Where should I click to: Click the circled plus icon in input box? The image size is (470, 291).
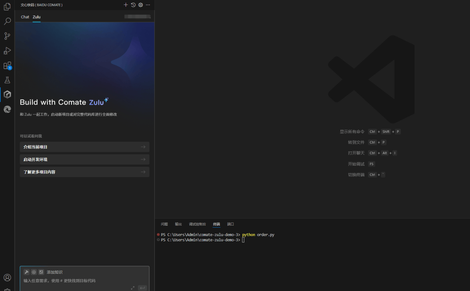click(34, 272)
